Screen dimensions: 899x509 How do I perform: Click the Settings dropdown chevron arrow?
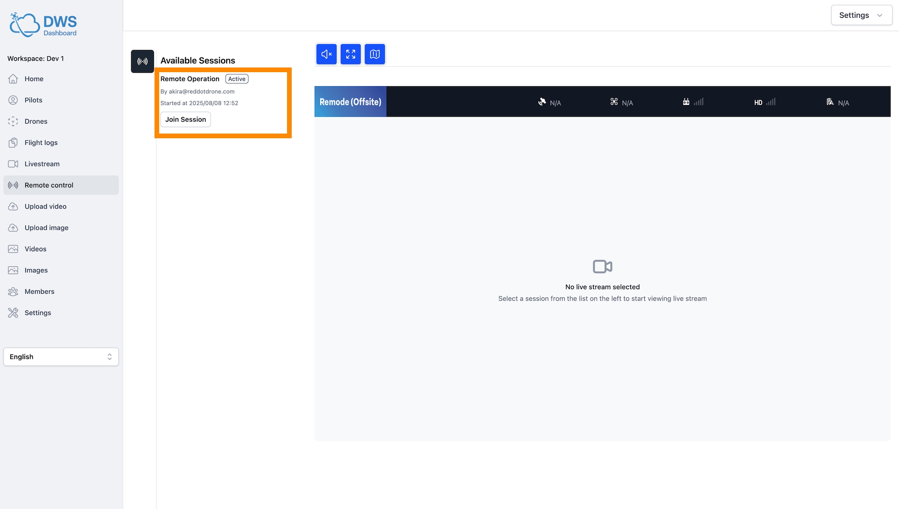tap(880, 15)
